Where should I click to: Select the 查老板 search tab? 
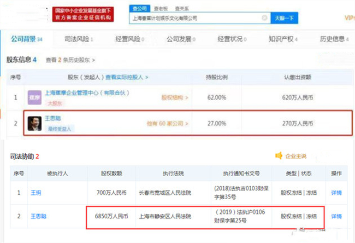(161, 9)
